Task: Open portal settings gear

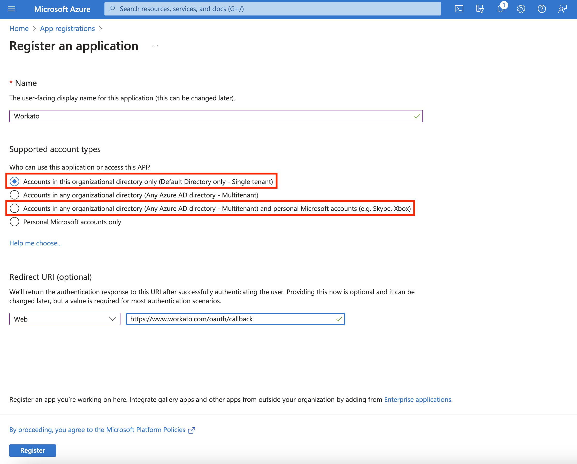Action: click(521, 9)
